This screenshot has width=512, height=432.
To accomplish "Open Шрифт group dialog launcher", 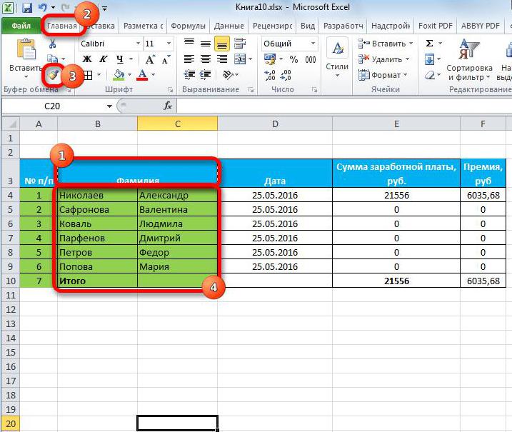I will click(170, 89).
